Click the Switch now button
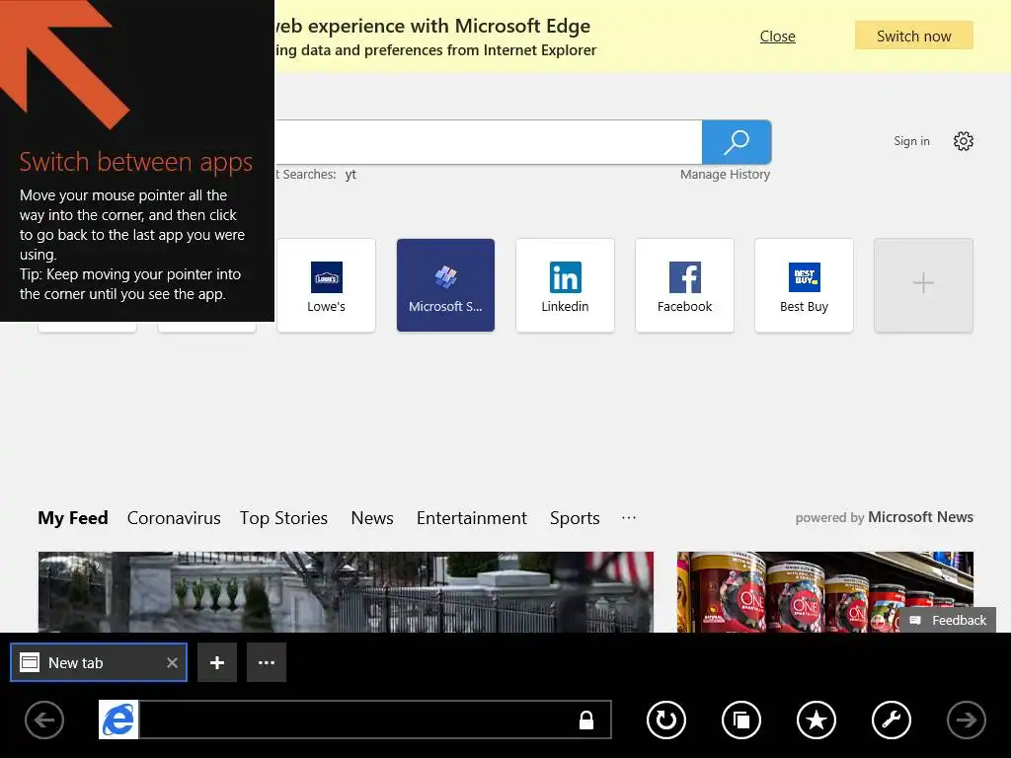 913,37
